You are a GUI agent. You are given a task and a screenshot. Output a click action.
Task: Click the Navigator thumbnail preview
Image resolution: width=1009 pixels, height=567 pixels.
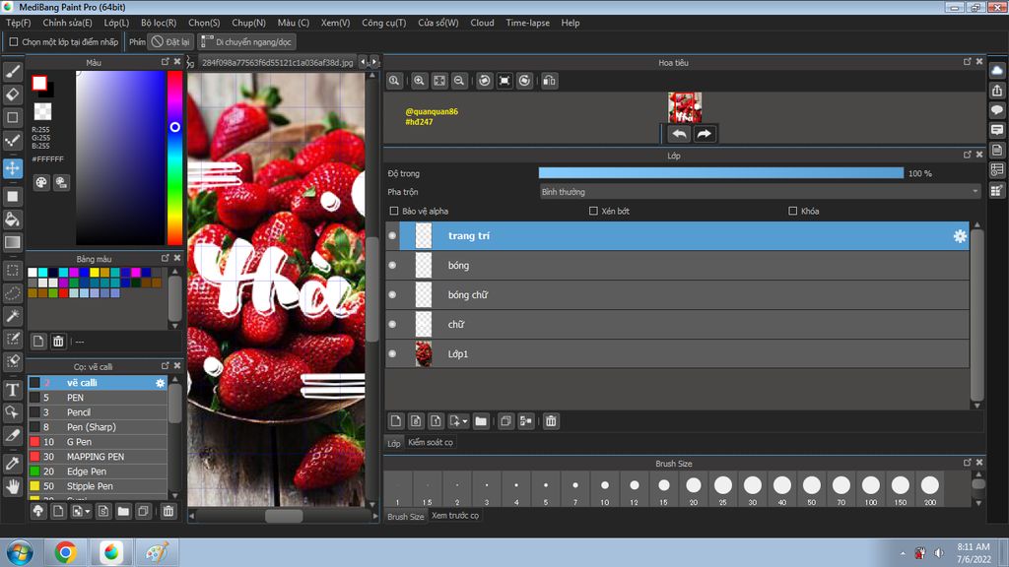(685, 107)
